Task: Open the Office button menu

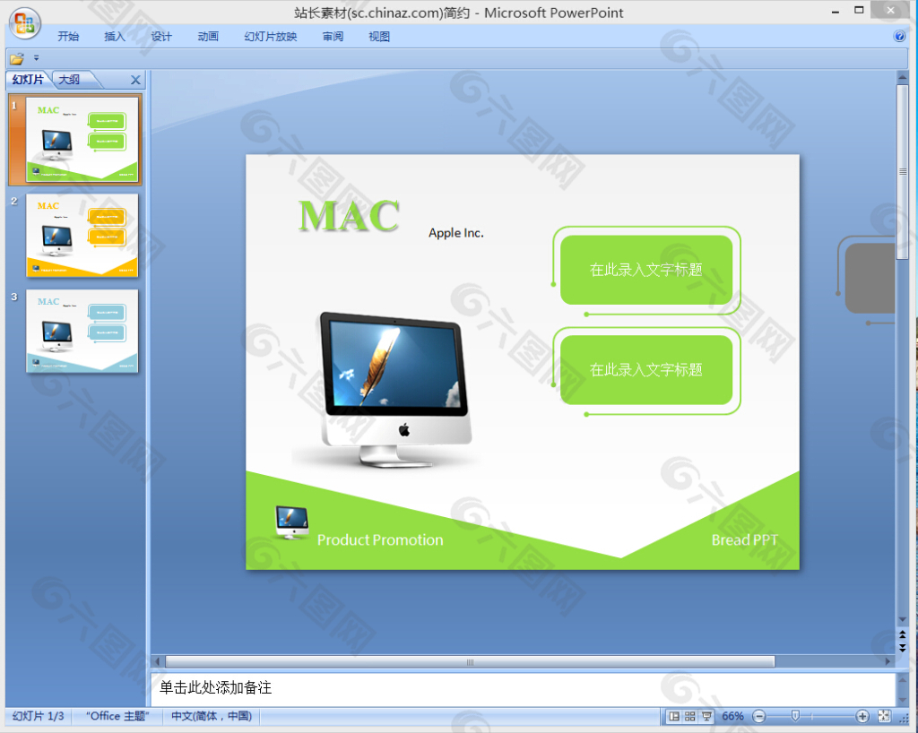Action: coord(24,24)
